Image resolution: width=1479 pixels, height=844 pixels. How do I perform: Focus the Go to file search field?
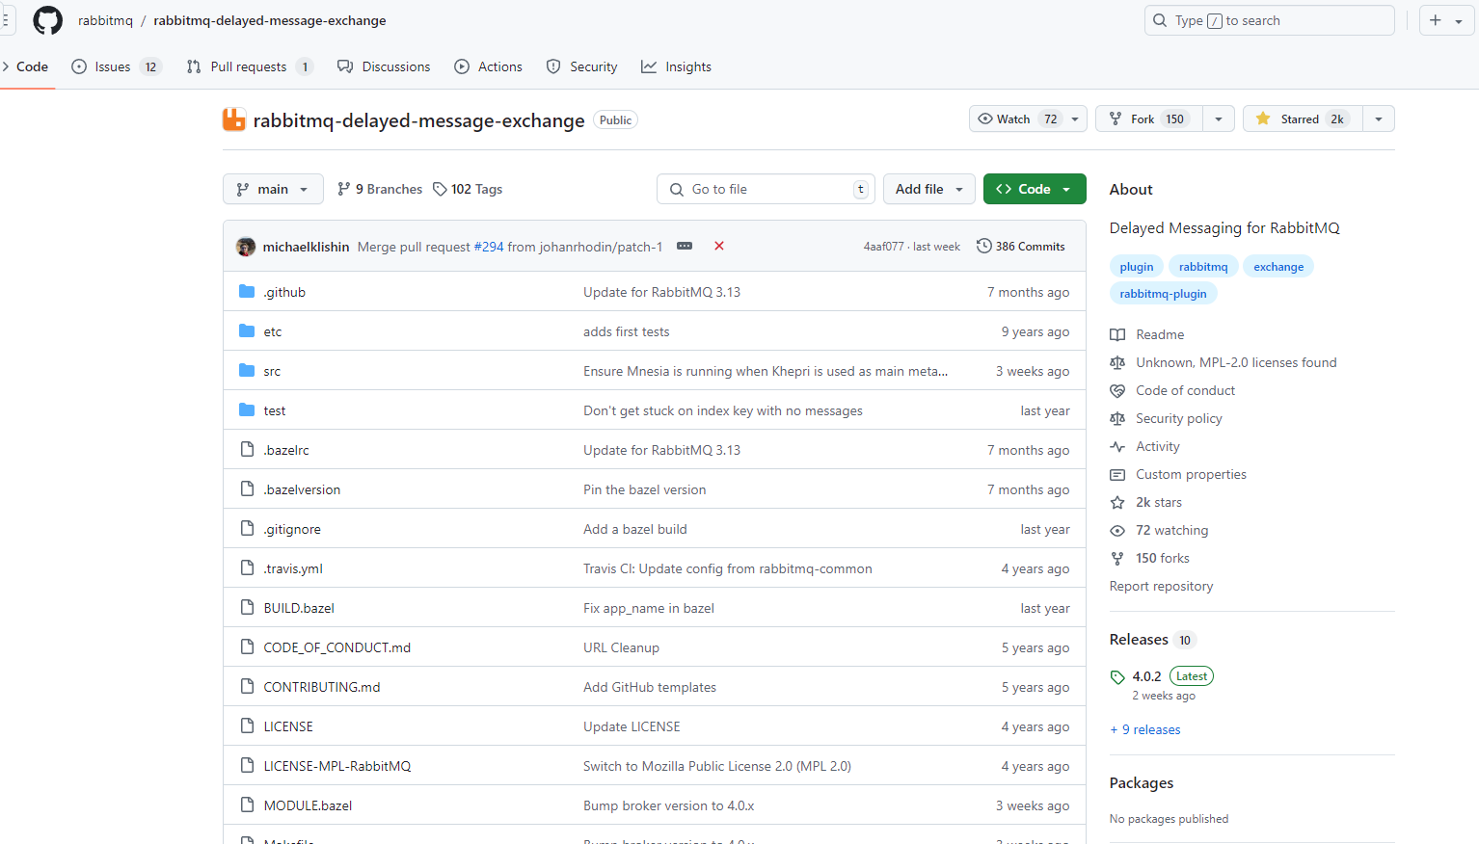coord(766,189)
